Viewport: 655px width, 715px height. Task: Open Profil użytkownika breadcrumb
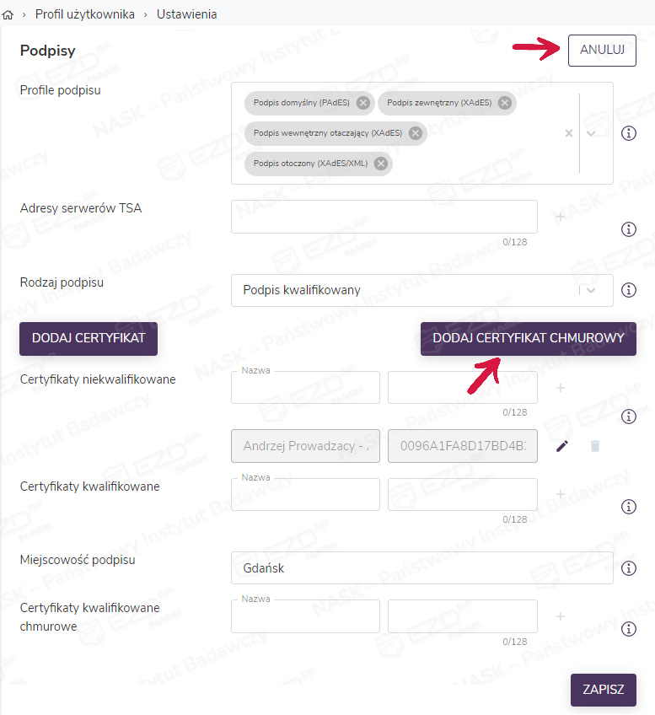(x=85, y=14)
